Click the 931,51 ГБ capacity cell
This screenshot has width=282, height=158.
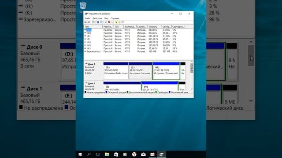click(x=153, y=39)
